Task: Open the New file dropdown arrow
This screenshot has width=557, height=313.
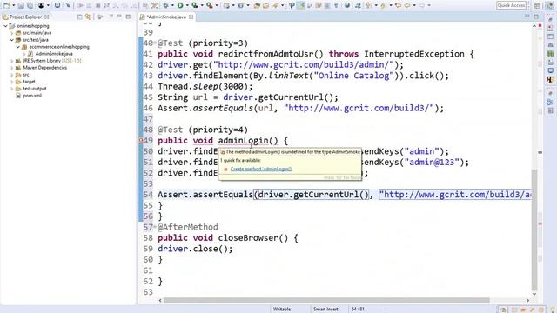Action: (x=14, y=5)
